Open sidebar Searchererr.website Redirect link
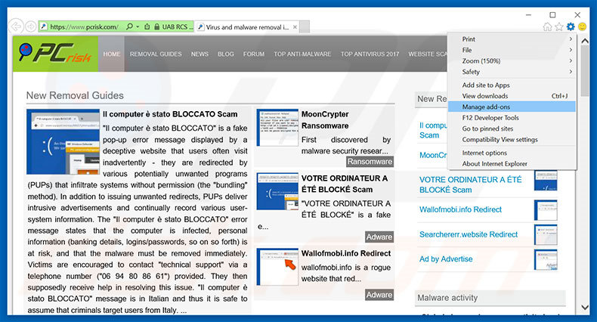Image resolution: width=597 pixels, height=322 pixels. 469,234
